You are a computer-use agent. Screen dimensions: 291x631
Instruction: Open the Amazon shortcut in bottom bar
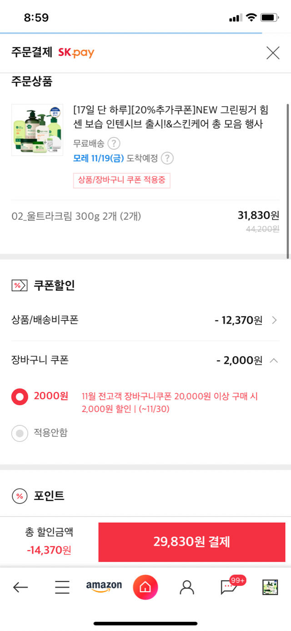pos(104,587)
